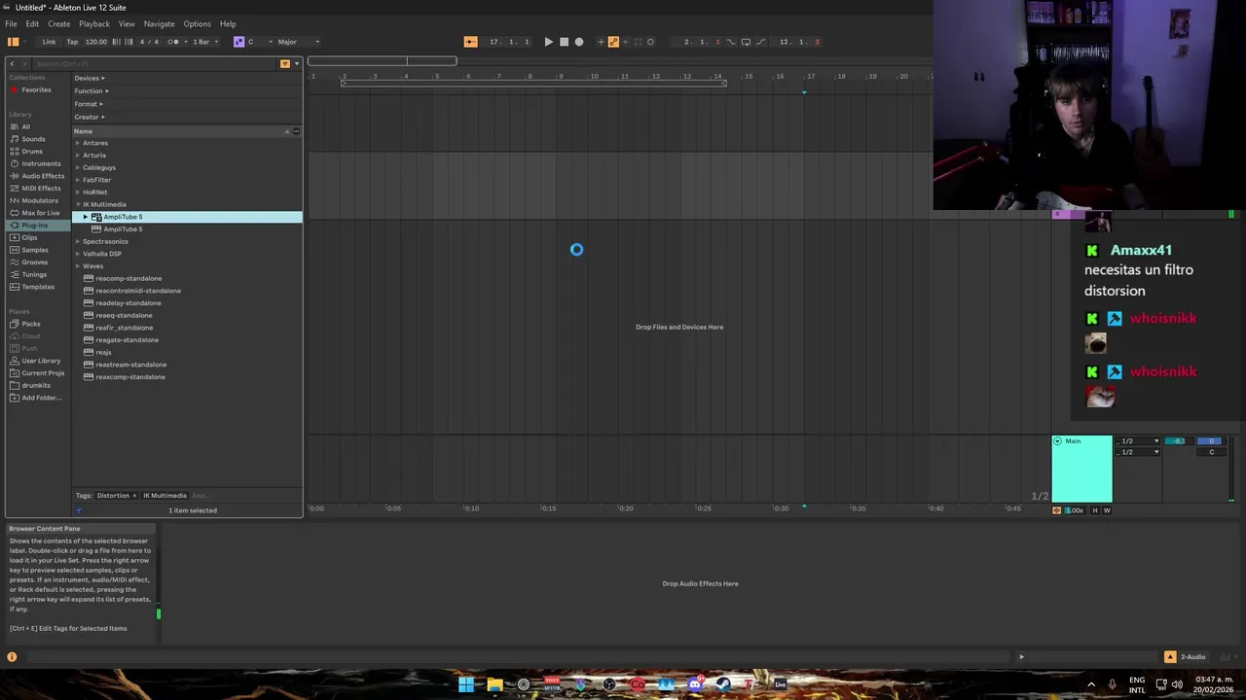The image size is (1246, 700).
Task: Click the Play button in transport
Action: point(548,42)
